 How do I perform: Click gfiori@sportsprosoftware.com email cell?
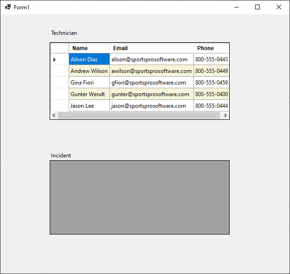[x=152, y=82]
